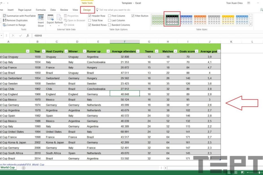Open the Matches column filter dropdown
The width and height of the screenshot is (263, 175).
pos(175,51)
